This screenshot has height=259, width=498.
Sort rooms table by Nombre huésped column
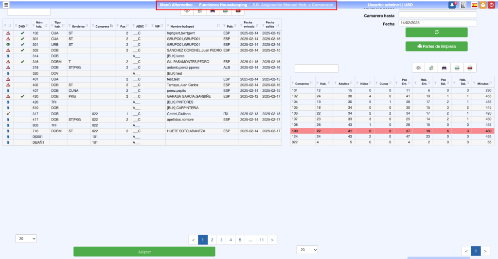pyautogui.click(x=194, y=26)
